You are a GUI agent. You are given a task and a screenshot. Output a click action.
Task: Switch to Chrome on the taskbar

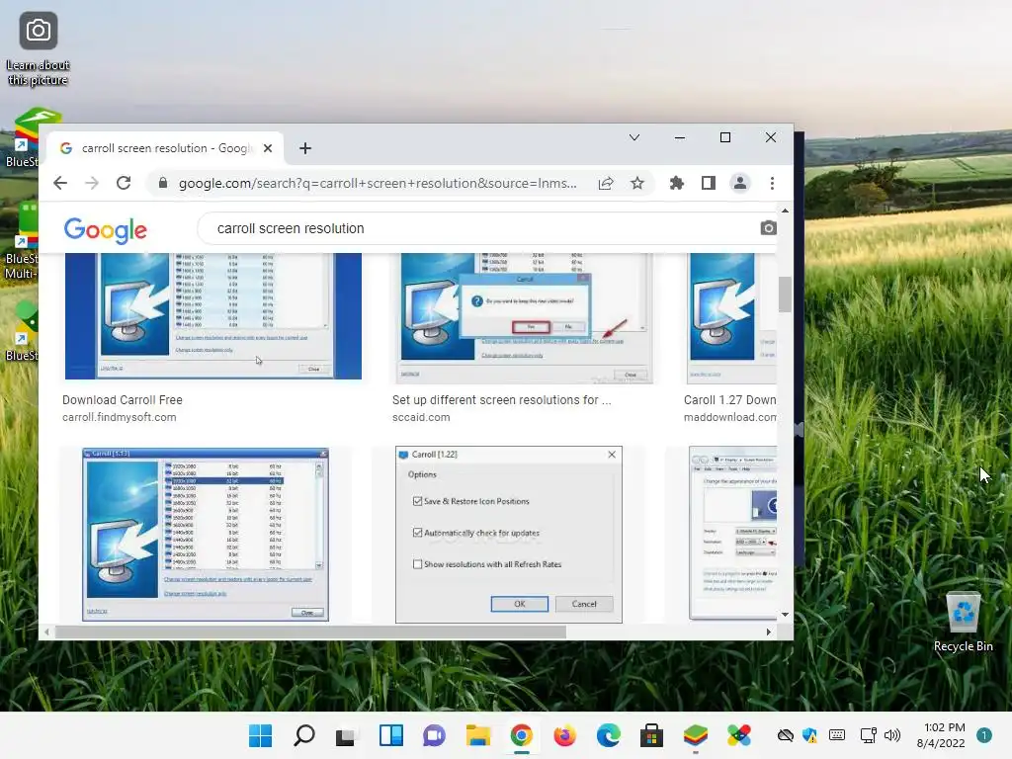[x=522, y=735]
